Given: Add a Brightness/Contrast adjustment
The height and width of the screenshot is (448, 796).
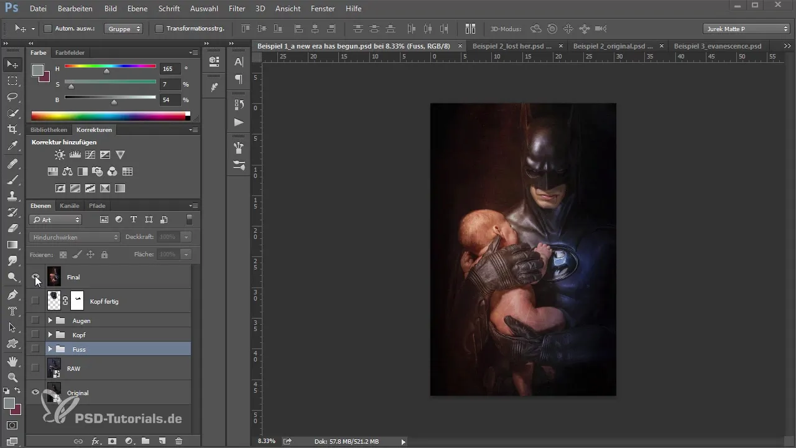Looking at the screenshot, I should tap(60, 155).
